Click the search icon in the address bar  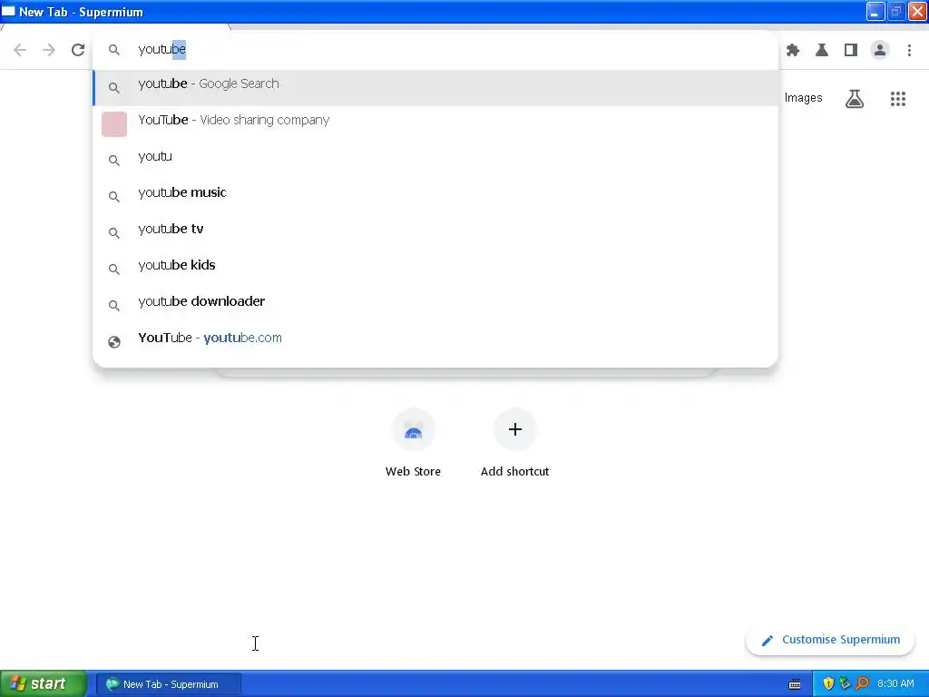[114, 51]
